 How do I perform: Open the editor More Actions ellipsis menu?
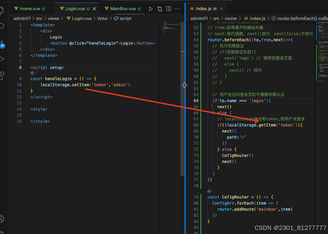[177, 9]
